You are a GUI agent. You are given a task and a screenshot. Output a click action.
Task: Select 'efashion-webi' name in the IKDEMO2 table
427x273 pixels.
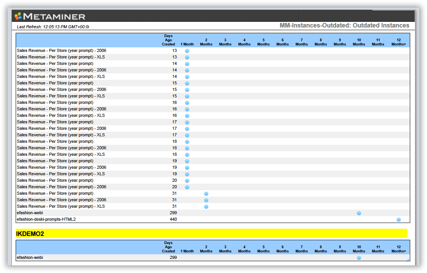(x=30, y=257)
